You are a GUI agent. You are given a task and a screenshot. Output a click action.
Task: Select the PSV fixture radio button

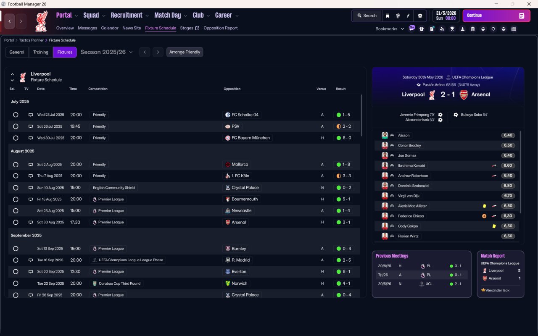pos(16,126)
